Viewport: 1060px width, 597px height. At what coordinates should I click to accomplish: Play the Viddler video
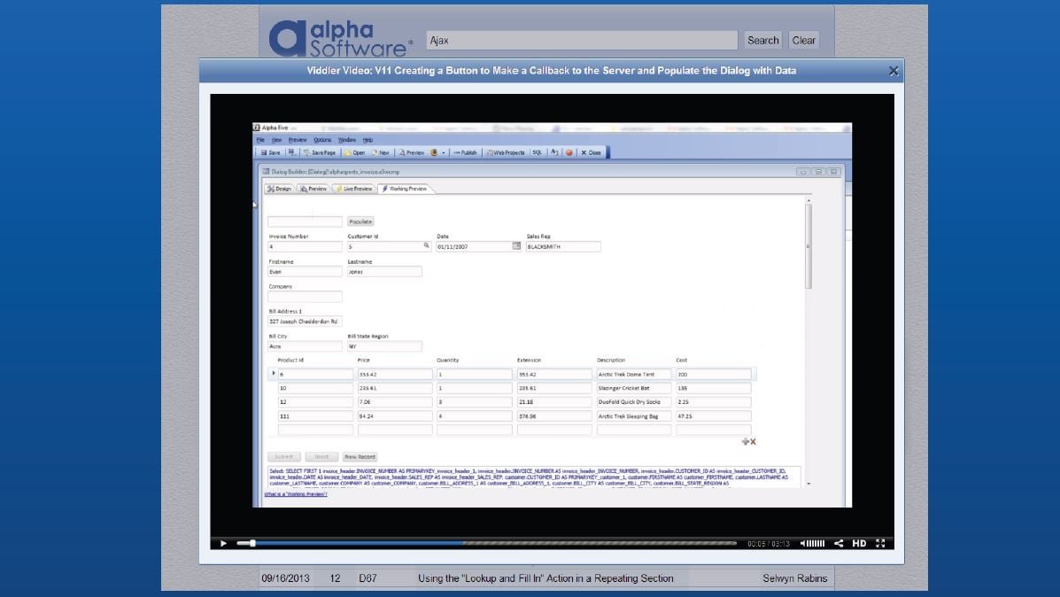coord(223,543)
